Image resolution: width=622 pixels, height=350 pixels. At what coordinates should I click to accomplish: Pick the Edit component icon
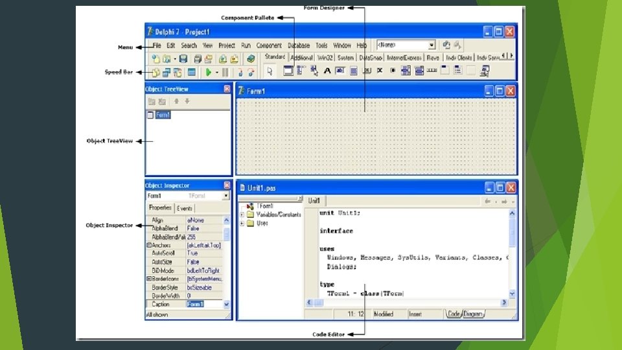pyautogui.click(x=340, y=71)
